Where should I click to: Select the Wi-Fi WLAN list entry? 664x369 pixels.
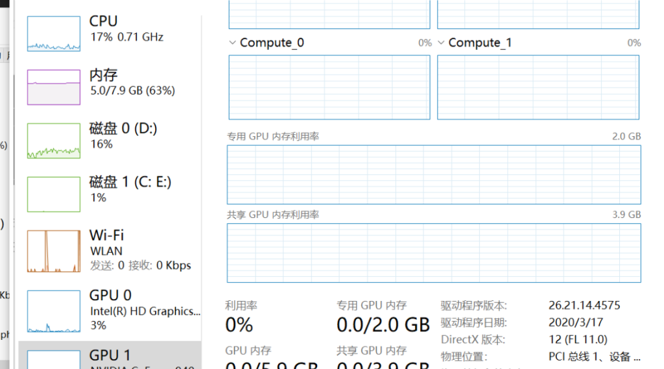[x=110, y=251]
